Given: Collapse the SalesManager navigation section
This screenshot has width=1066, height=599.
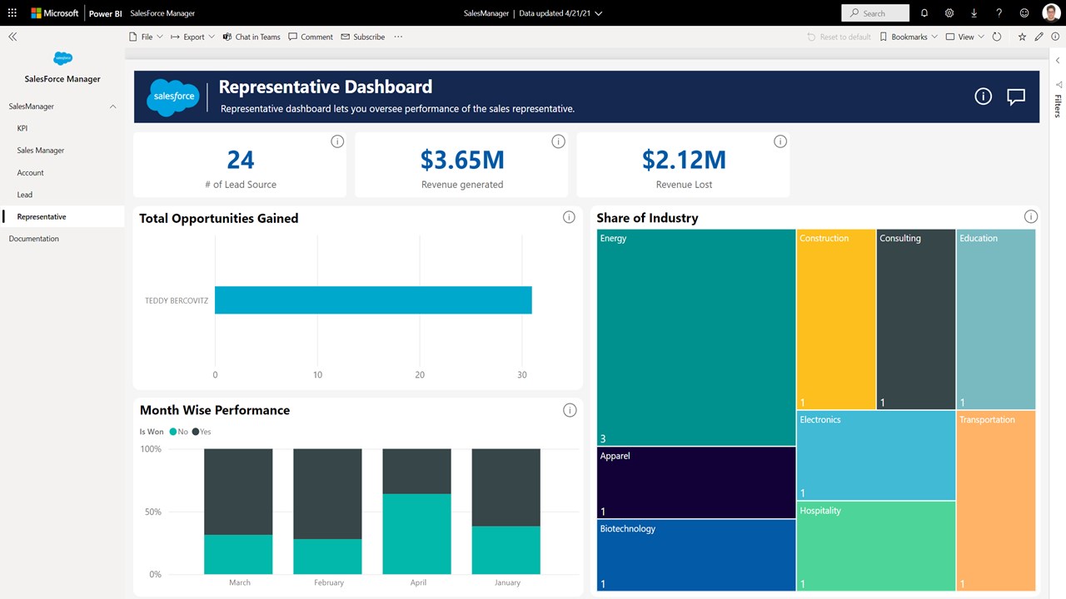Looking at the screenshot, I should (113, 106).
